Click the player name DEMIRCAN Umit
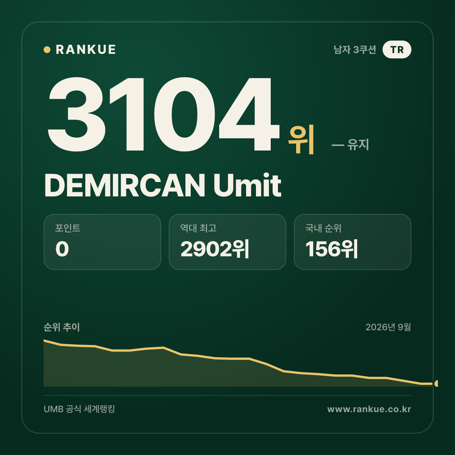Image resolution: width=455 pixels, height=455 pixels. [x=163, y=185]
